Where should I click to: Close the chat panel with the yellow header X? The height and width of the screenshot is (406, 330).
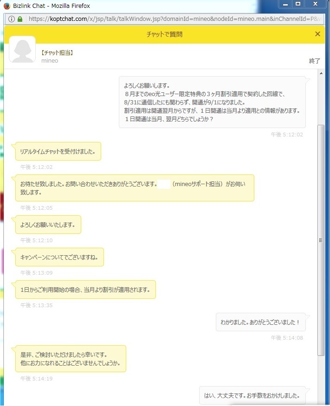click(x=317, y=34)
